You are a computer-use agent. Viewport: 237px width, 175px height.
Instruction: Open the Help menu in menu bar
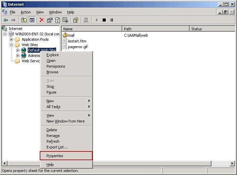click(x=71, y=12)
